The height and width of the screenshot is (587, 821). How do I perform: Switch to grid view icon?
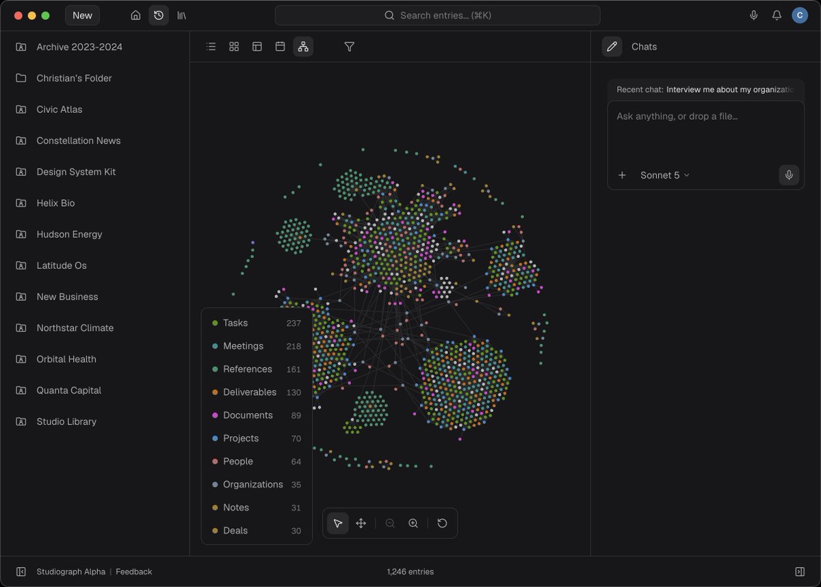234,47
